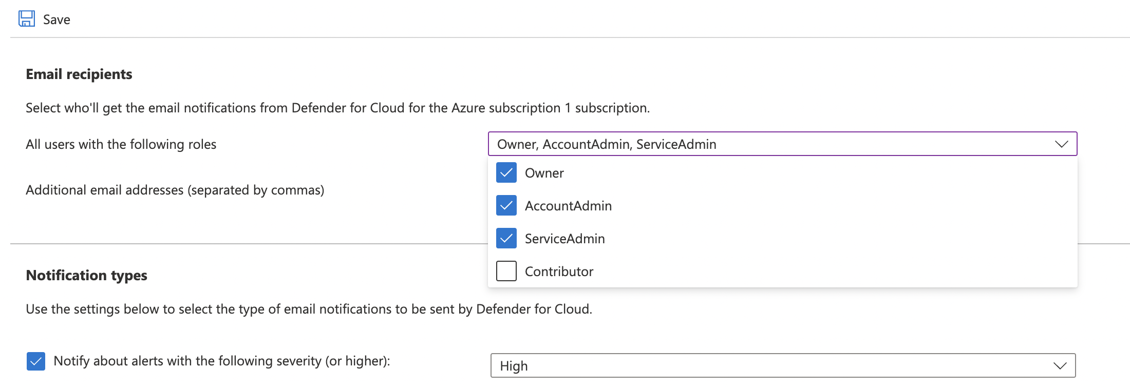Check the Contributor role checkbox
Image resolution: width=1130 pixels, height=388 pixels.
coord(506,271)
